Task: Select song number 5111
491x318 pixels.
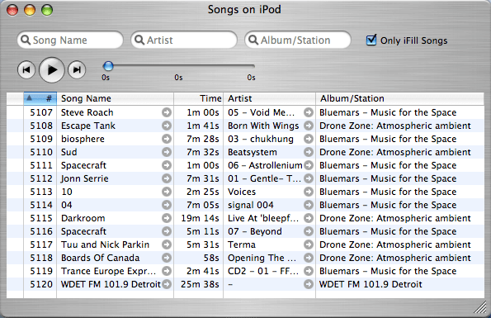Action: (x=41, y=165)
